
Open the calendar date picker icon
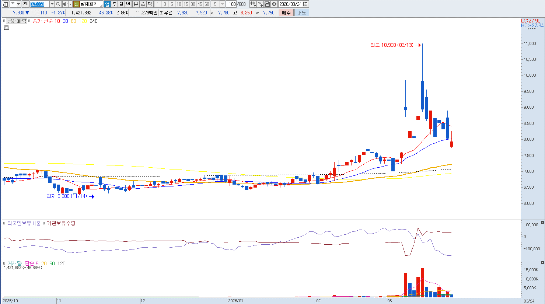tap(305, 4)
